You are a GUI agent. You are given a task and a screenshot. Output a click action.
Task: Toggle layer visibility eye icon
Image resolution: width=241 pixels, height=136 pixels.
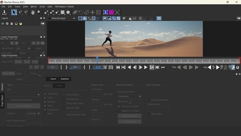tap(3, 24)
